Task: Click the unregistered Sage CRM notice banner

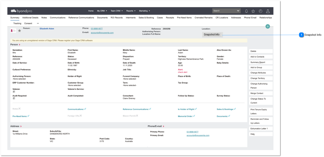Action: (x=129, y=41)
